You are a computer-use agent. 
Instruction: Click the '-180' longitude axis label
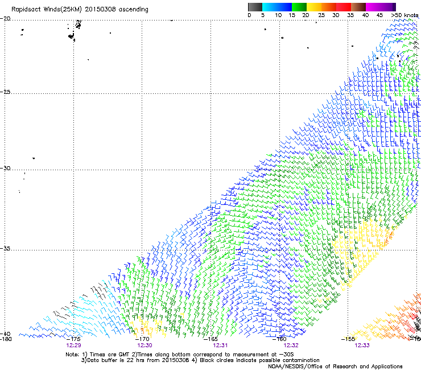tap(6, 339)
